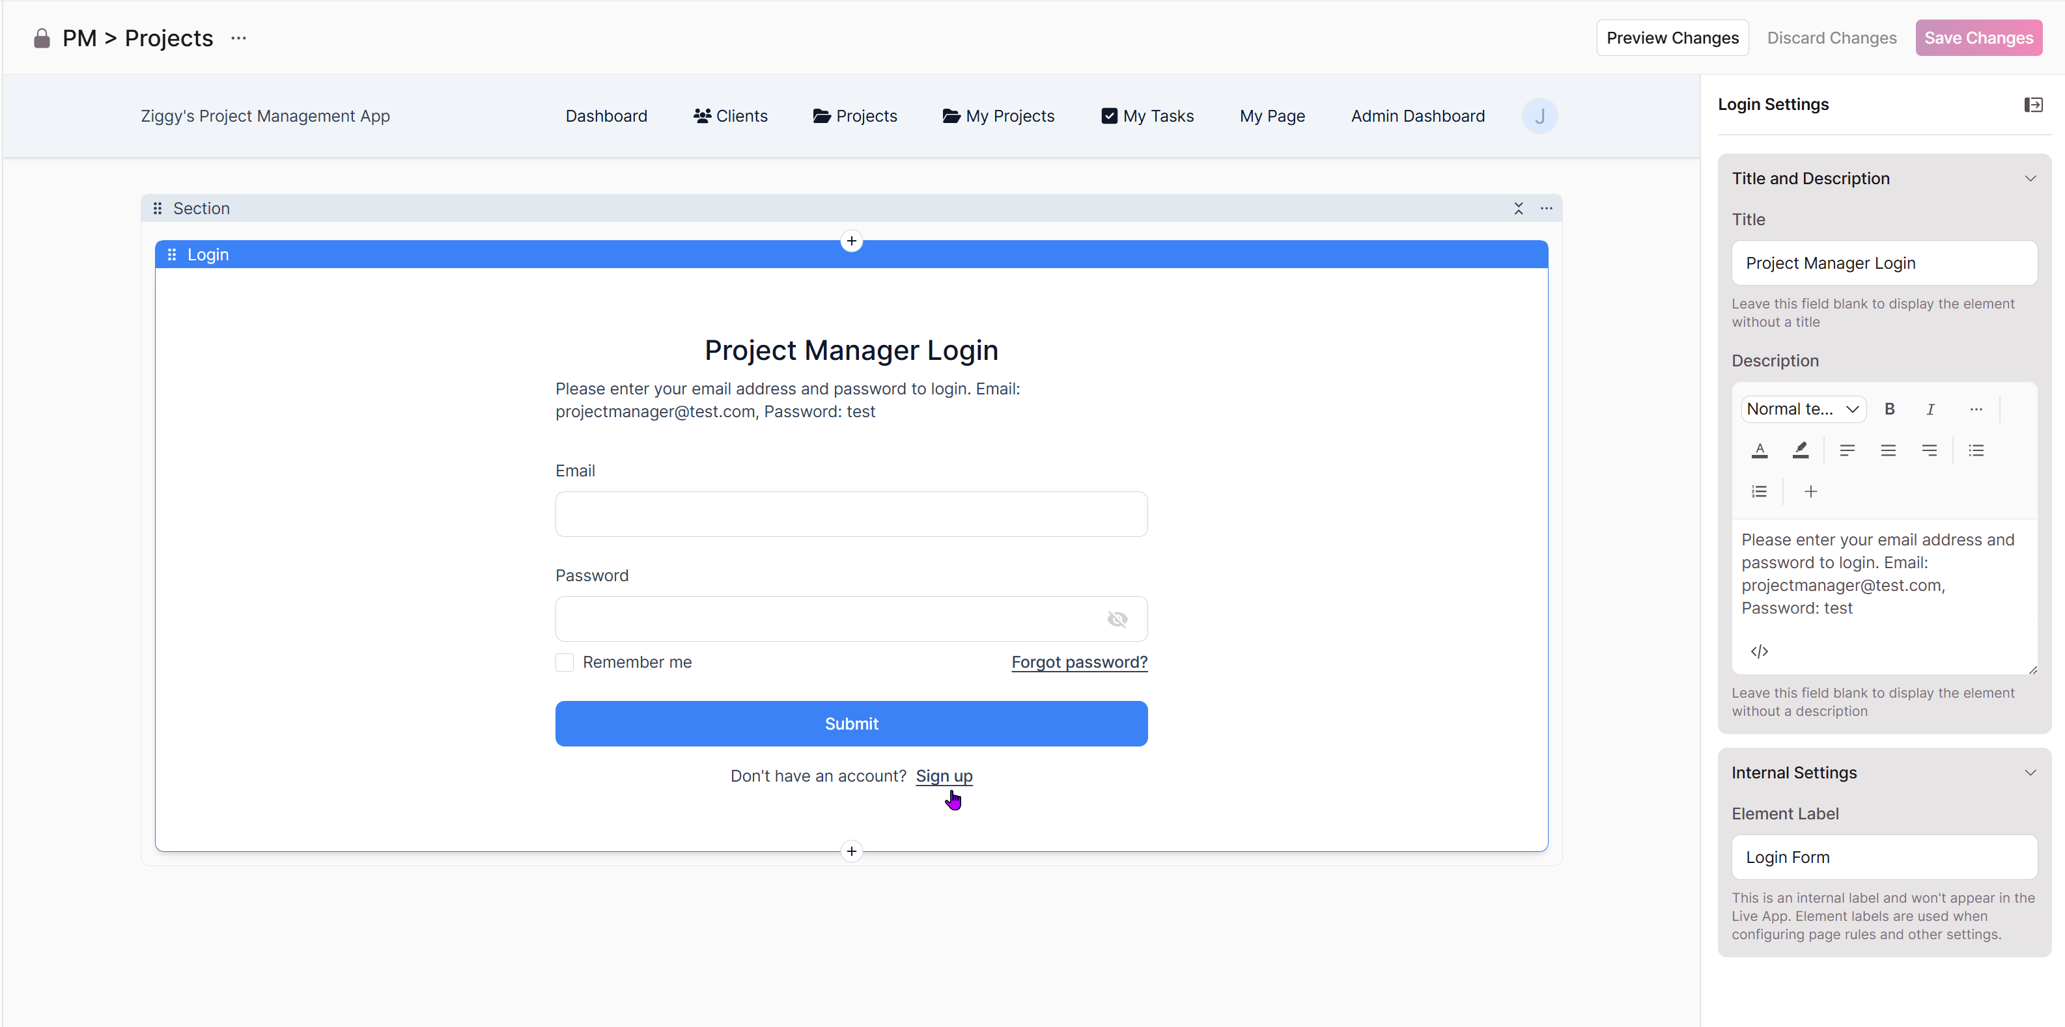Grab the Login element drag handle
This screenshot has width=2065, height=1027.
[x=171, y=254]
